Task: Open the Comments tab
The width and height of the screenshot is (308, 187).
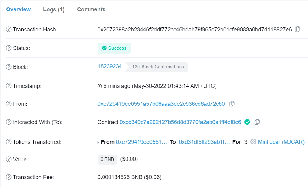Action: (x=91, y=9)
